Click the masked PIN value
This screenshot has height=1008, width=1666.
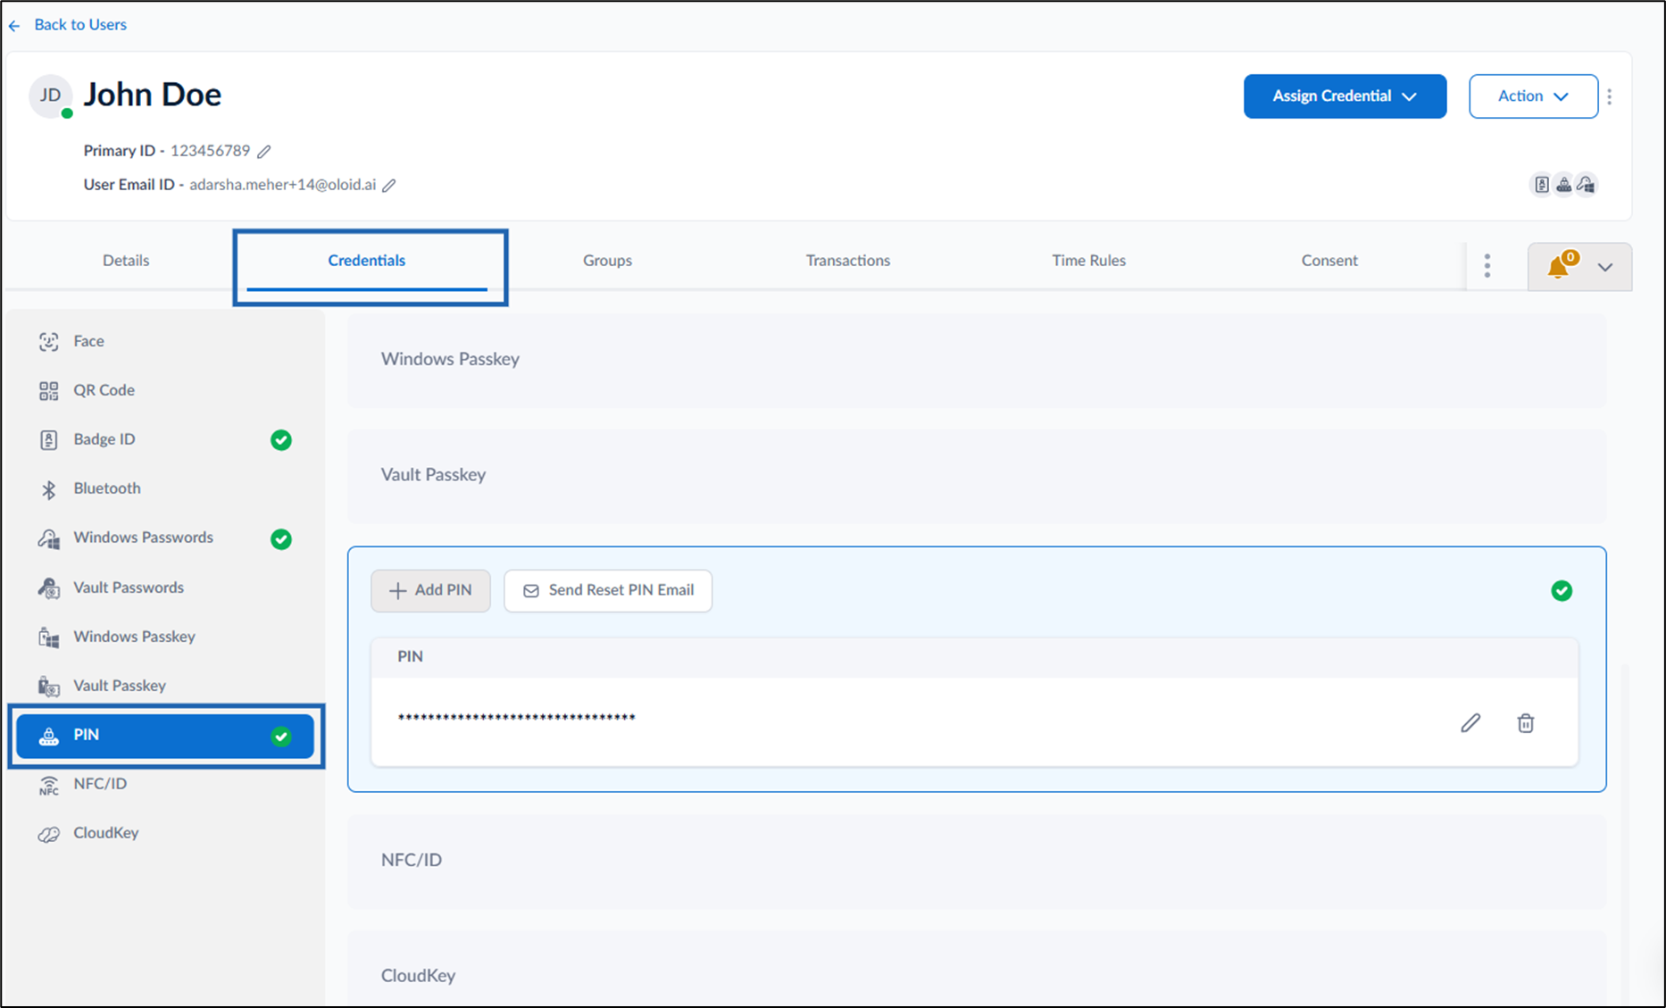coord(516,718)
